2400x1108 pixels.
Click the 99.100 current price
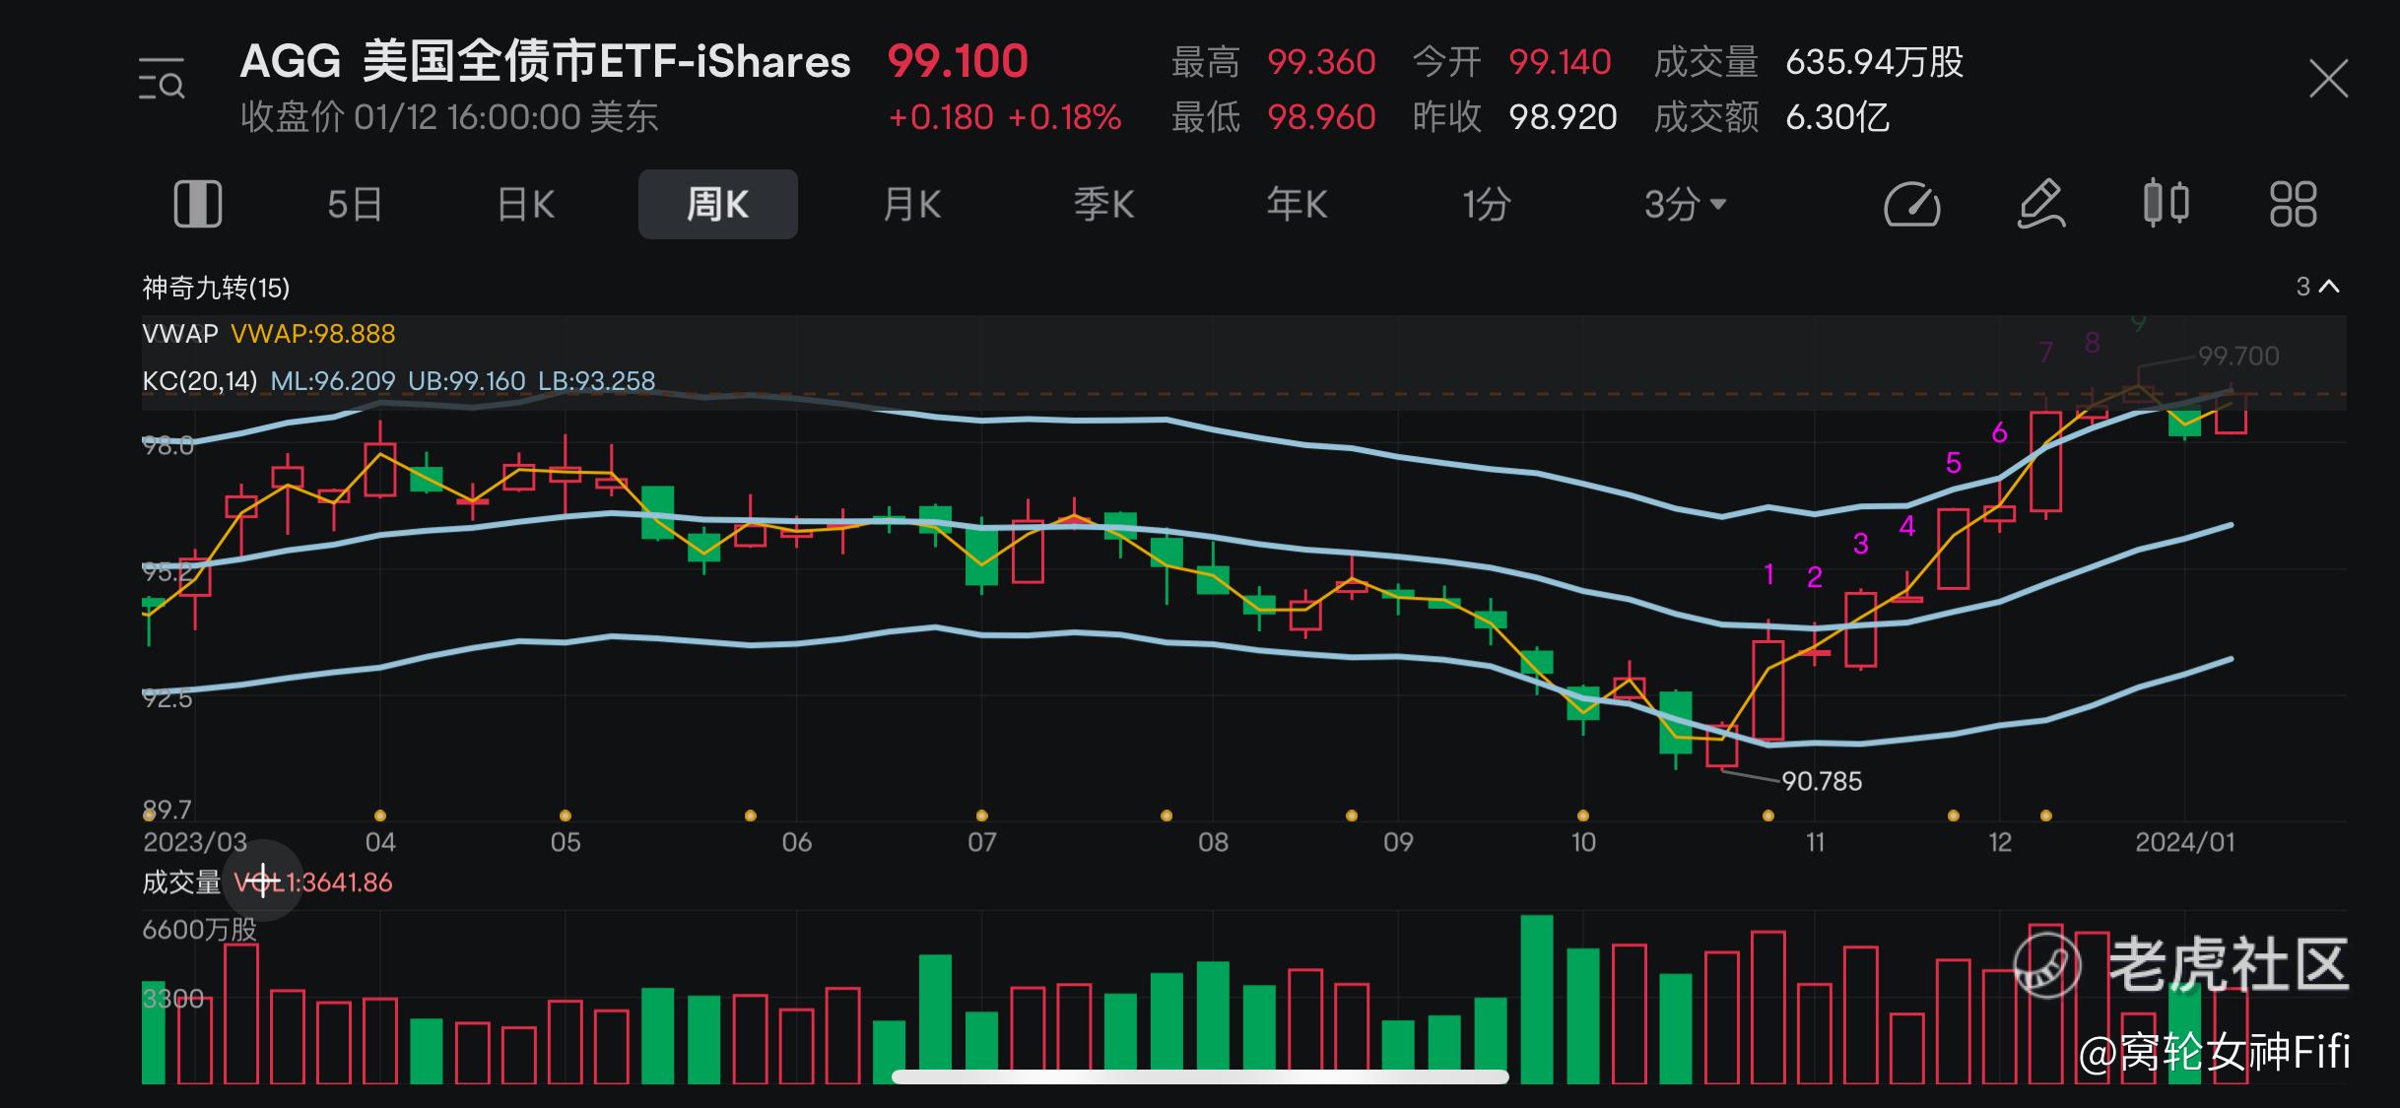[958, 61]
